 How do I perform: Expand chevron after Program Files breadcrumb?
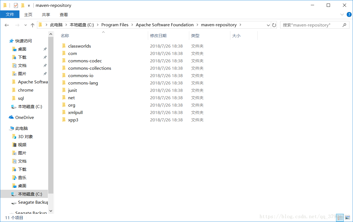pos(132,25)
